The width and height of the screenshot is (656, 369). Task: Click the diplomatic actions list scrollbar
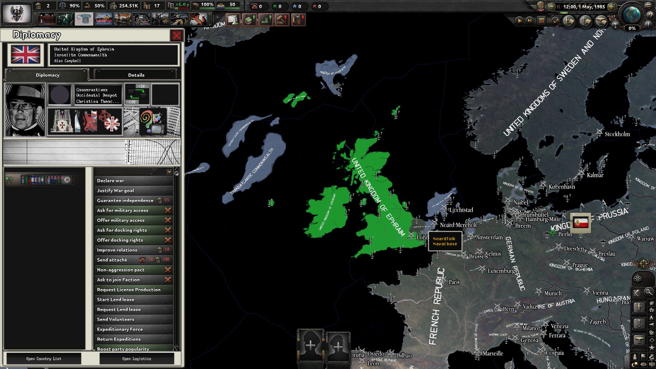pyautogui.click(x=177, y=259)
